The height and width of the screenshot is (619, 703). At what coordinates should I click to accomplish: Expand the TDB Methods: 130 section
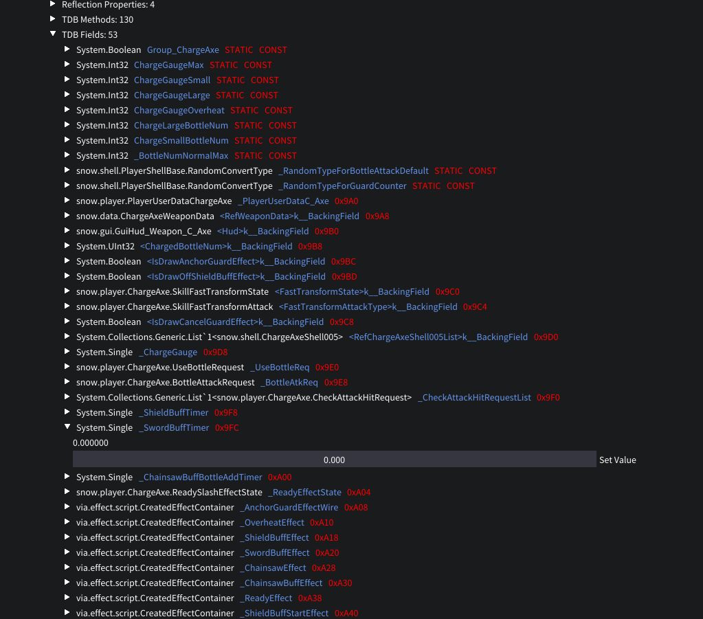(53, 19)
